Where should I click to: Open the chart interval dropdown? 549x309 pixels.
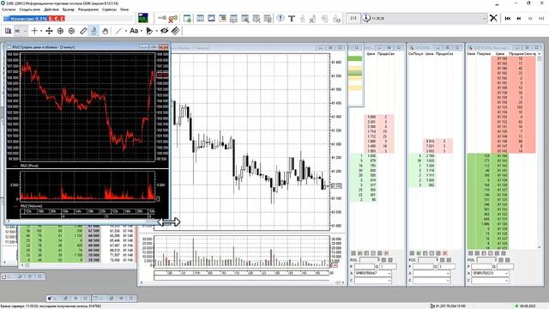point(21,31)
